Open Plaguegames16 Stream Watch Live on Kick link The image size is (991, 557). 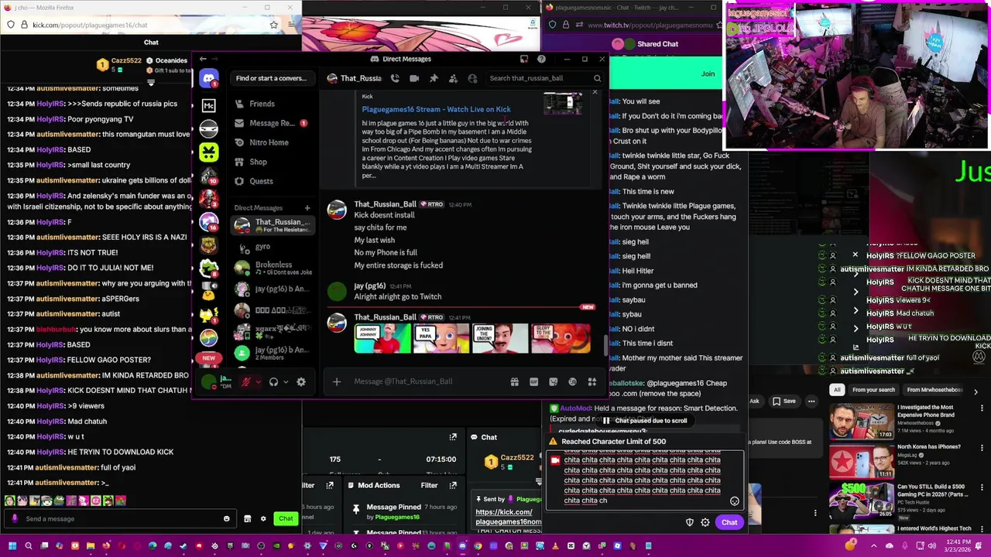click(436, 109)
